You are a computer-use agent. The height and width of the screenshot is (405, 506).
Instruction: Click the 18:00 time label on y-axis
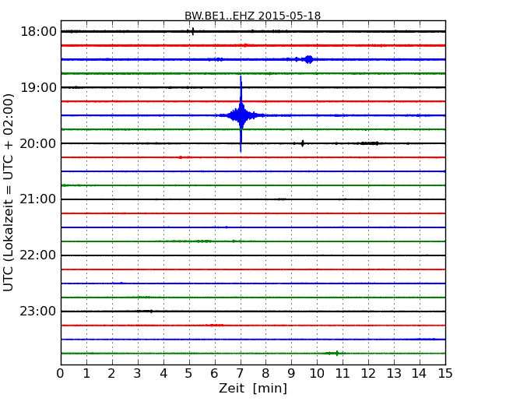pos(38,32)
